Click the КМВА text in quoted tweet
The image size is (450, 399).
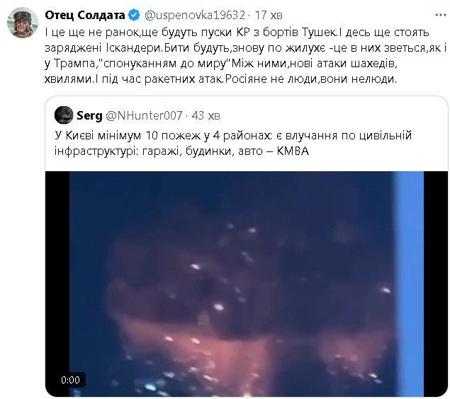(293, 151)
